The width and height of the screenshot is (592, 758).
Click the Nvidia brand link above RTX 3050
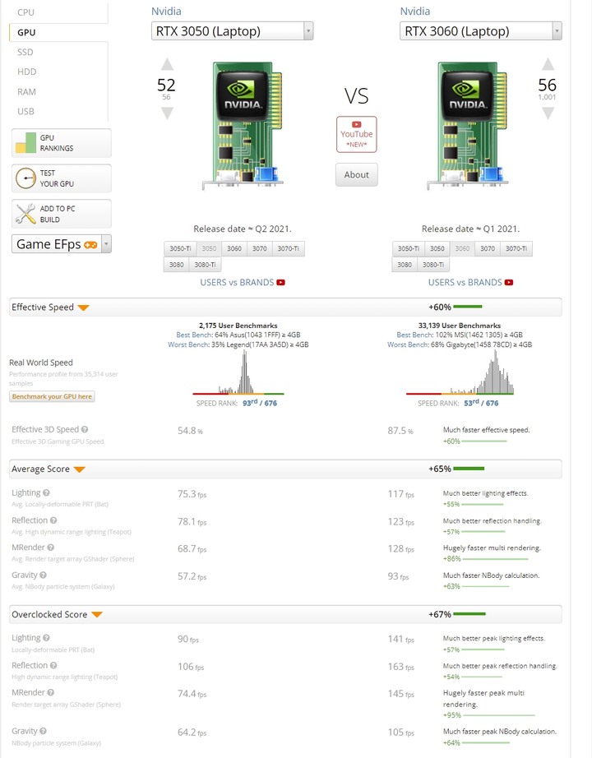(166, 12)
